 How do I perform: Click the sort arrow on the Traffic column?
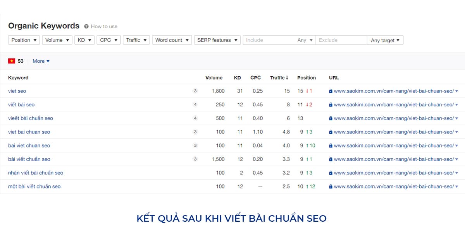pos(287,77)
